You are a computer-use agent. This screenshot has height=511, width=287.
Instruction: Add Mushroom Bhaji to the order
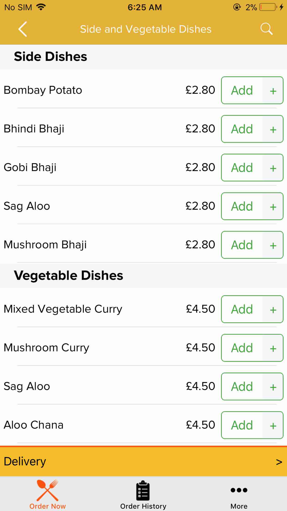[242, 245]
